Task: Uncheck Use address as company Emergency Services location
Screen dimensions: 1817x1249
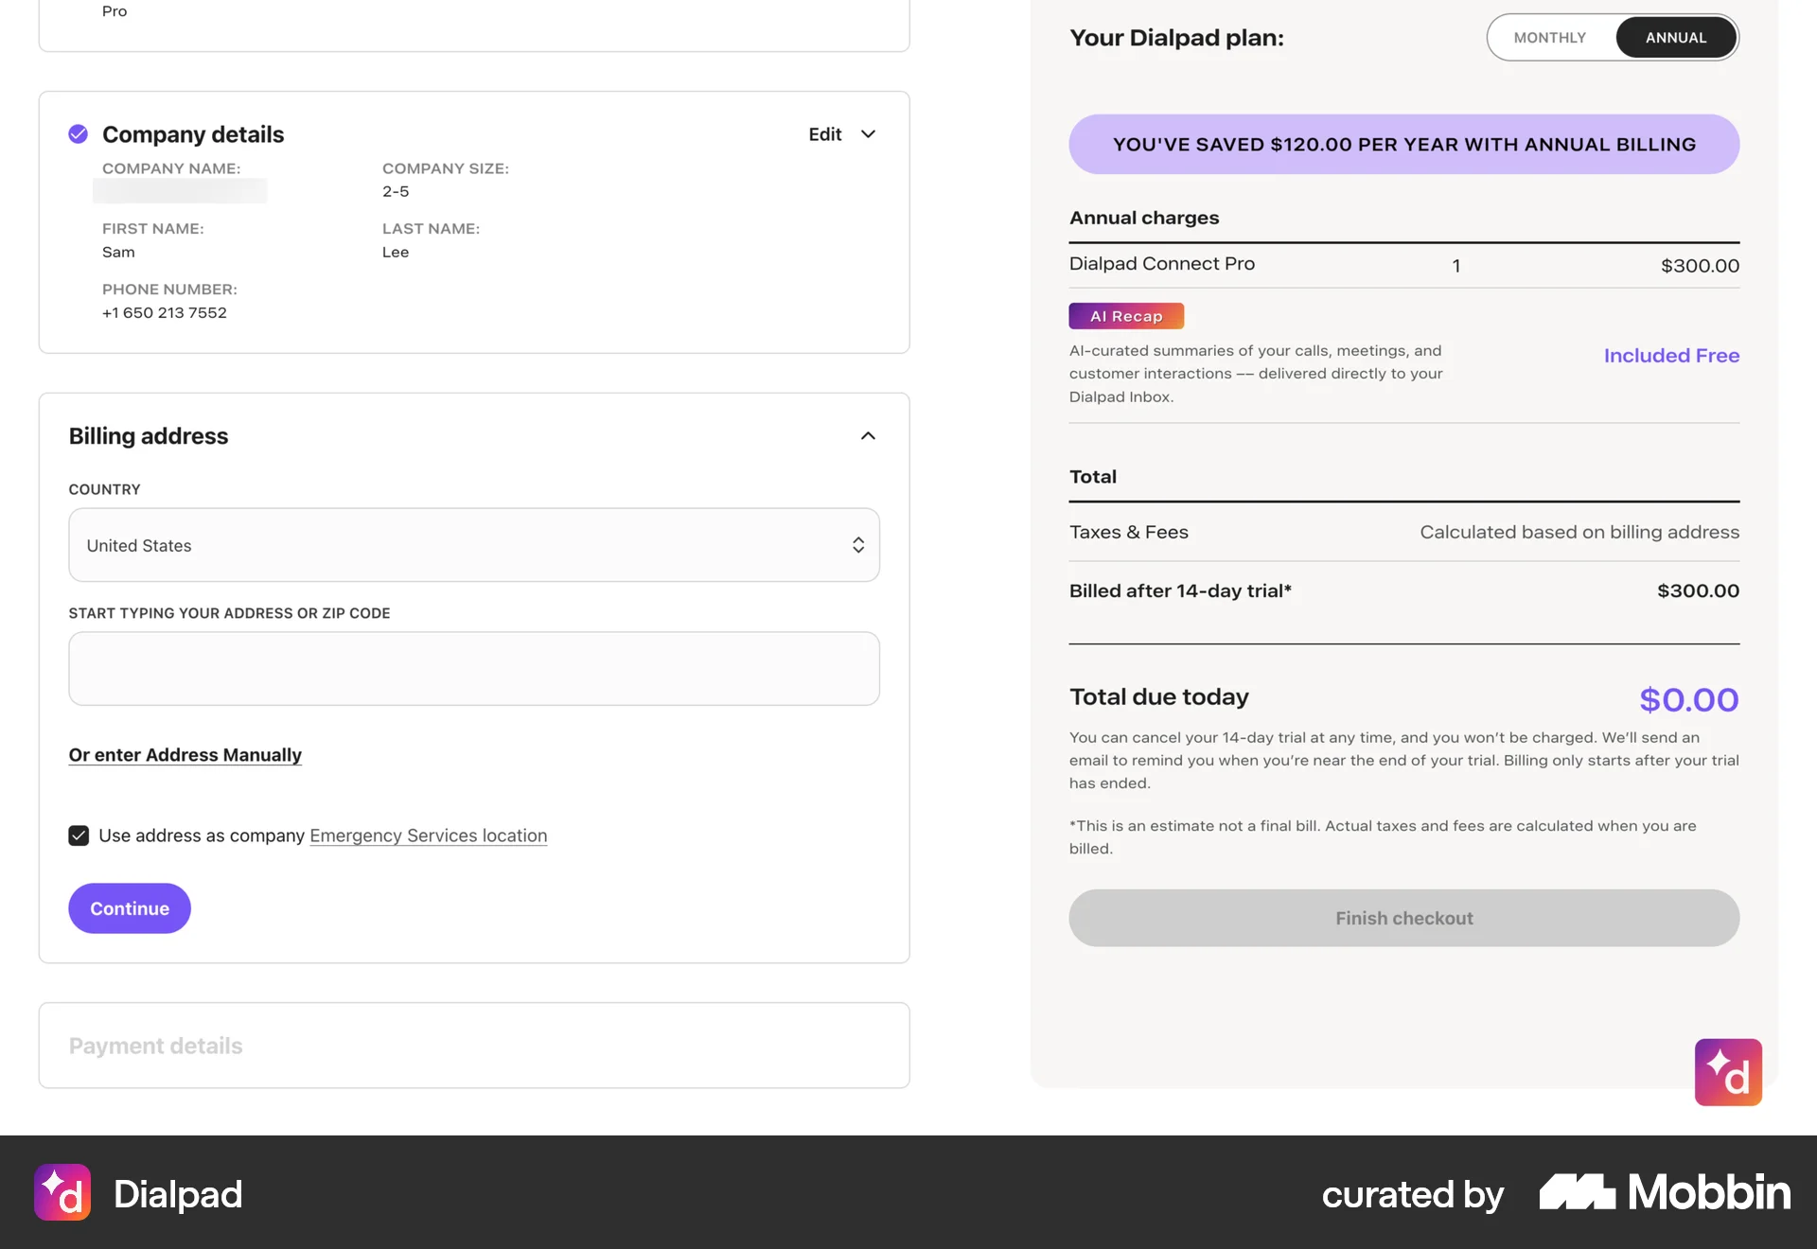Action: (79, 836)
